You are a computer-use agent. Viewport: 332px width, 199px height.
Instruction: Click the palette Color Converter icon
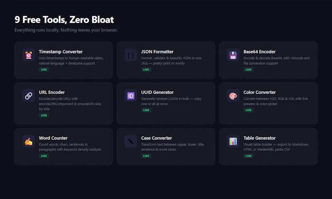pyautogui.click(x=233, y=96)
